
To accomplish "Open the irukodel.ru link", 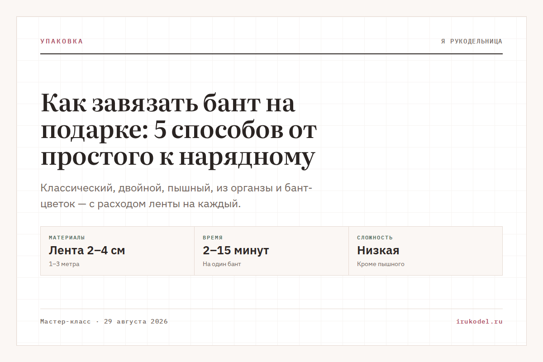I will pos(480,322).
